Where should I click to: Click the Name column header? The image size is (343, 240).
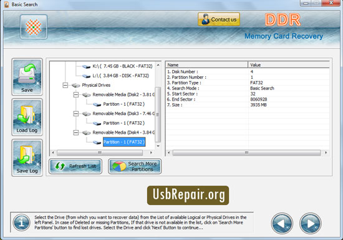[206, 64]
